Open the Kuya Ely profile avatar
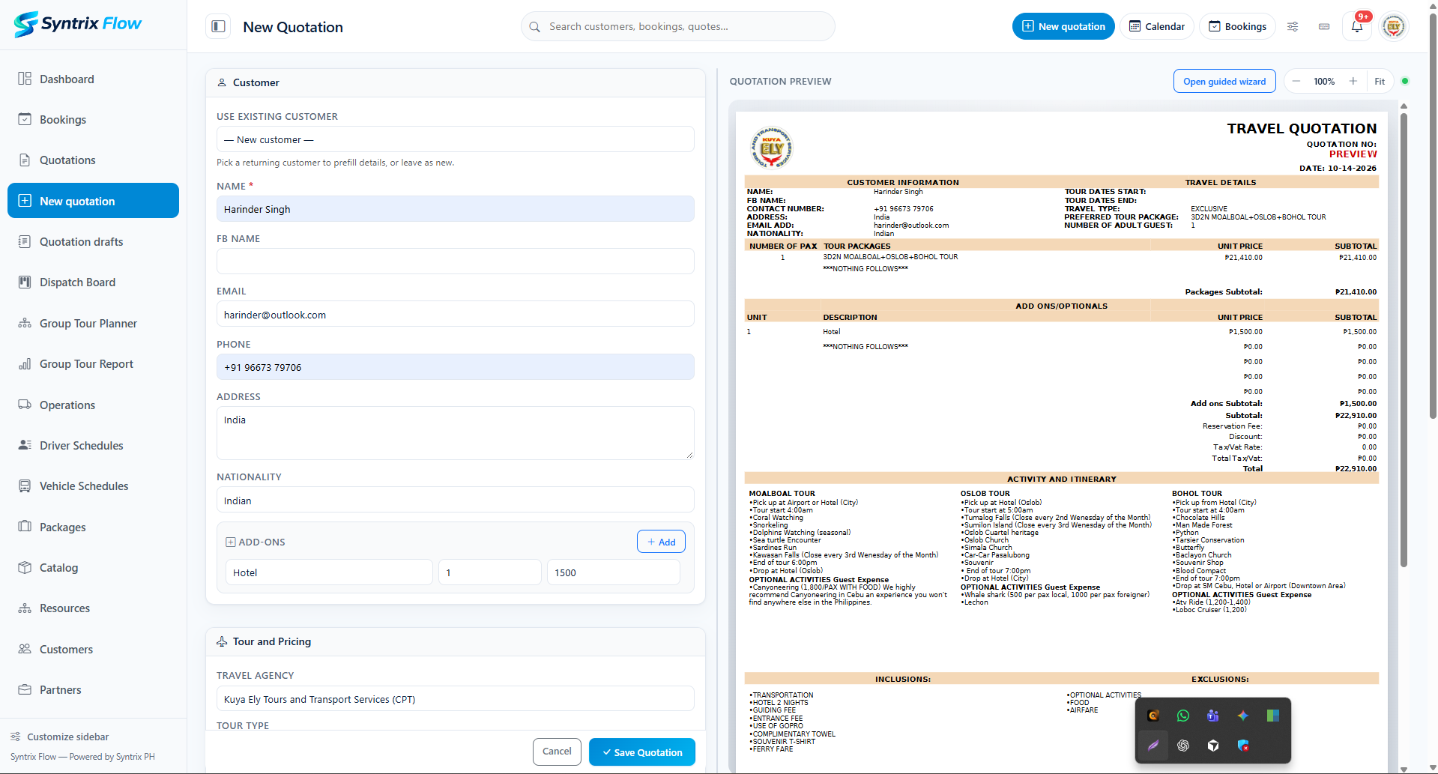Viewport: 1438px width, 774px height. pyautogui.click(x=1393, y=26)
